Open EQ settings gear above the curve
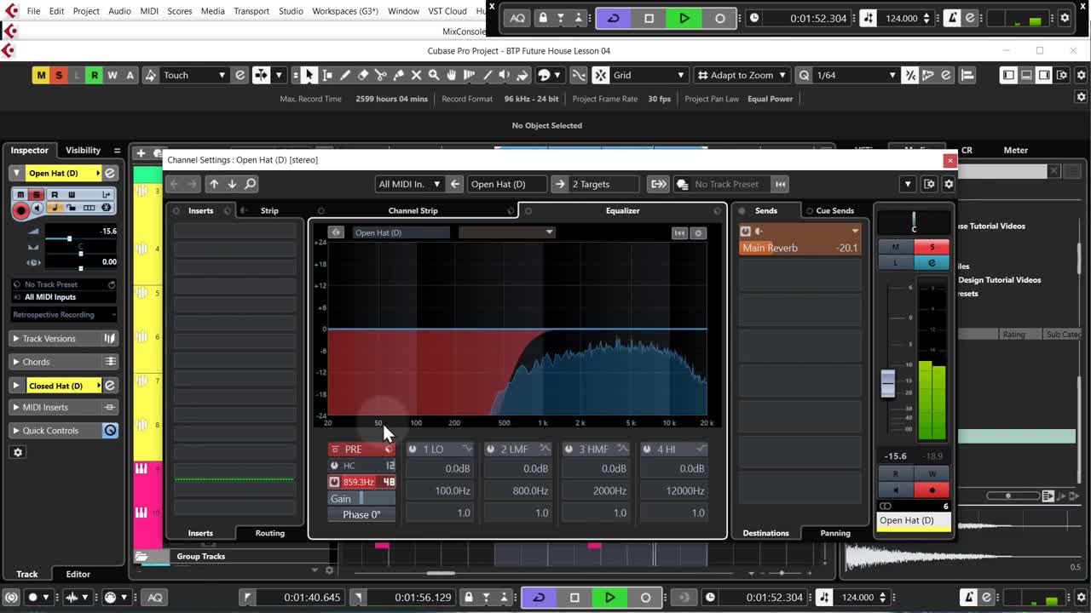The image size is (1091, 613). [698, 232]
